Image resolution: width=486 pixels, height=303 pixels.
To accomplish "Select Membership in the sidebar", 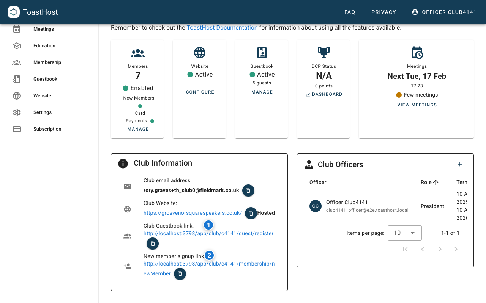I will pyautogui.click(x=47, y=62).
